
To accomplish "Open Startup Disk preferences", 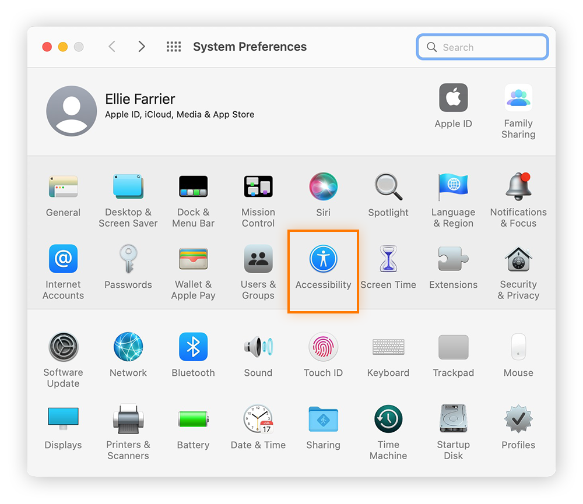I will [453, 418].
